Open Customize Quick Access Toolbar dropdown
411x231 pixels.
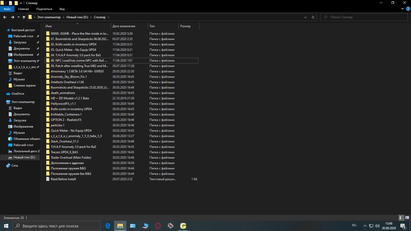[21, 3]
